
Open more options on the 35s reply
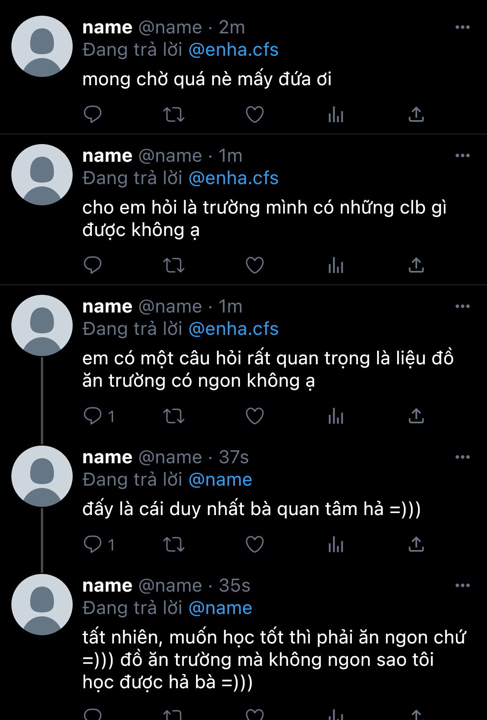pos(463,585)
